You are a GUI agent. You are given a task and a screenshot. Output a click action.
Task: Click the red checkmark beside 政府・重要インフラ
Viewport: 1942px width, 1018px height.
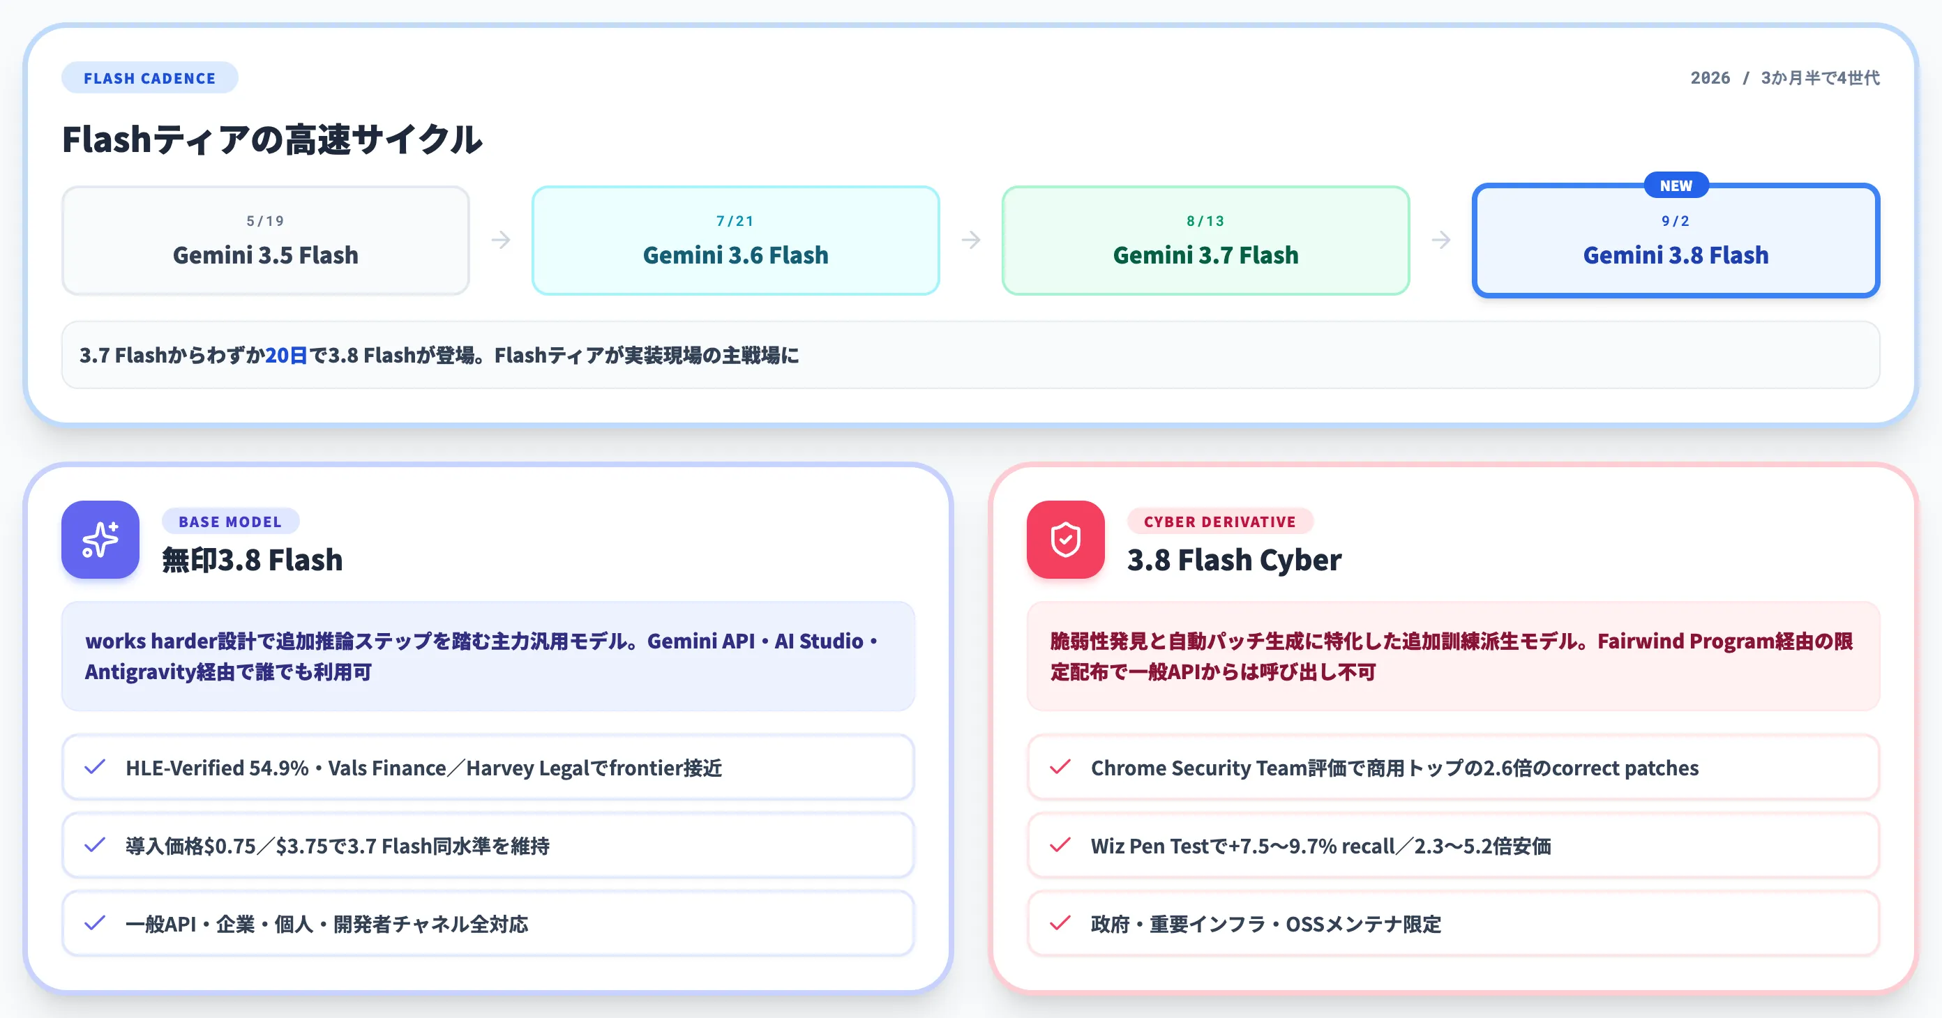(x=1060, y=923)
